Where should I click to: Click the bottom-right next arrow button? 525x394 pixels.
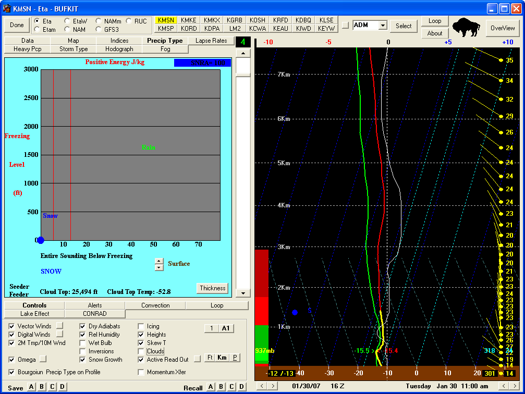pos(515,386)
